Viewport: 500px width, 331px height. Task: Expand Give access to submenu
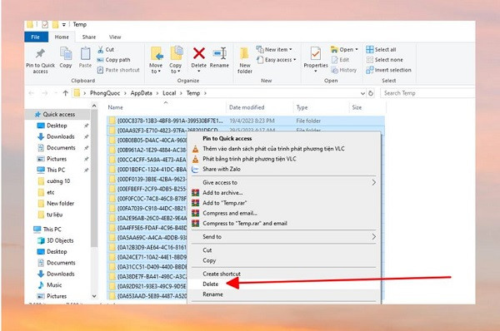[284, 182]
